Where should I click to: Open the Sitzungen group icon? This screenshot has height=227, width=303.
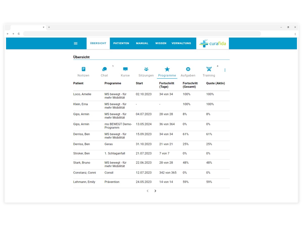146,69
